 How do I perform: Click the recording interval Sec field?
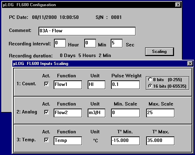(x=117, y=43)
